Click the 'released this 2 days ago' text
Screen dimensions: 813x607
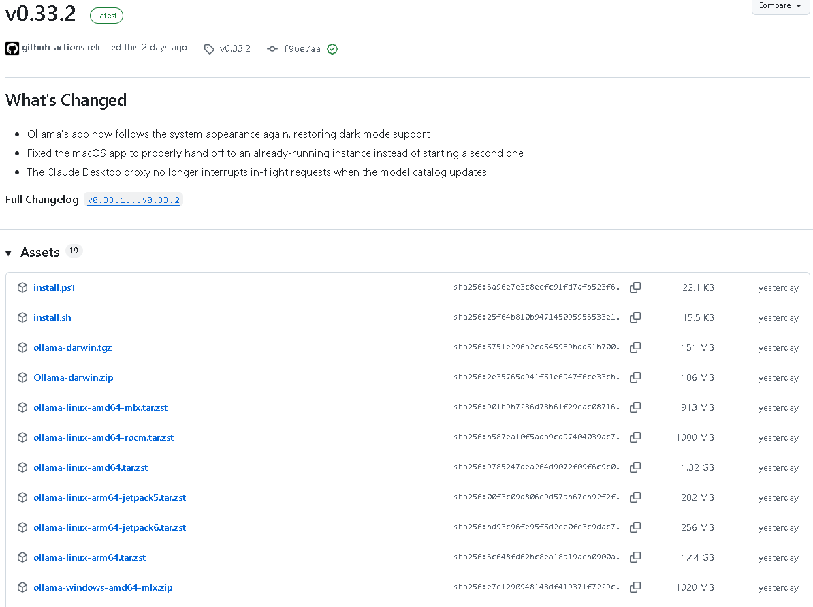[x=137, y=47]
